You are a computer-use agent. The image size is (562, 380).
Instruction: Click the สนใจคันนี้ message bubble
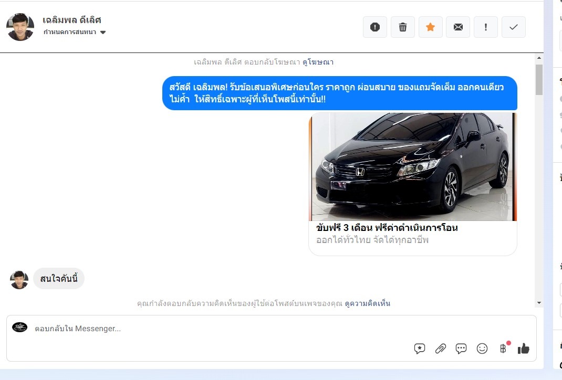tap(59, 279)
